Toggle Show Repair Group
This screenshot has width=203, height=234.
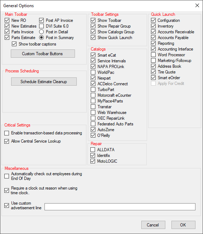coord(93,26)
